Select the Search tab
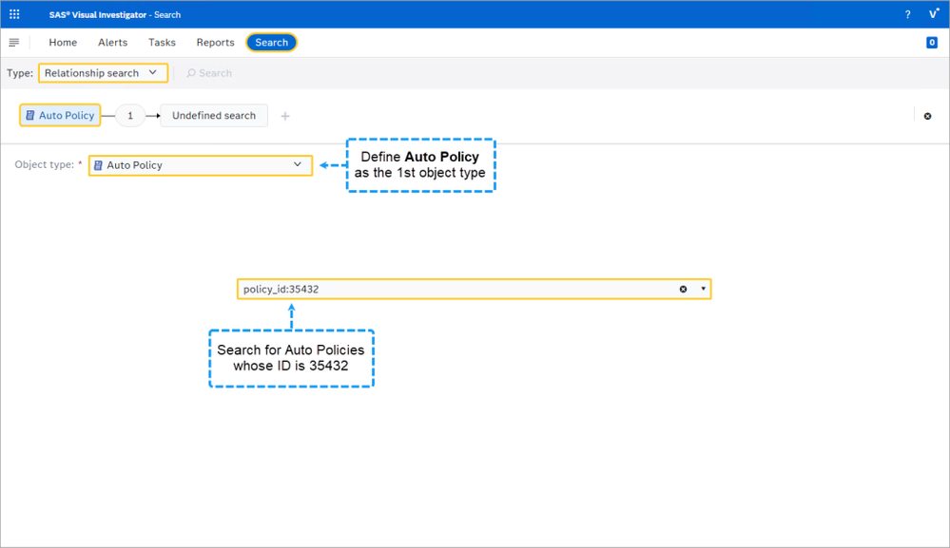This screenshot has width=950, height=548. 271,43
